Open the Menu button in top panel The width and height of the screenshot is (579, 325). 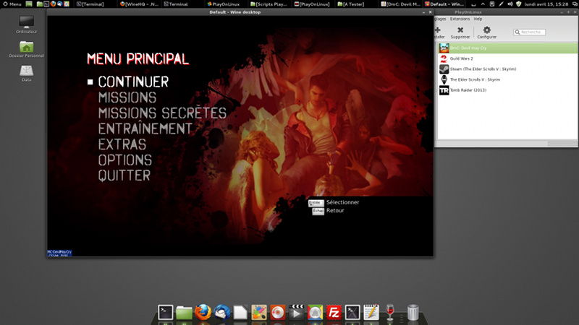coord(12,4)
